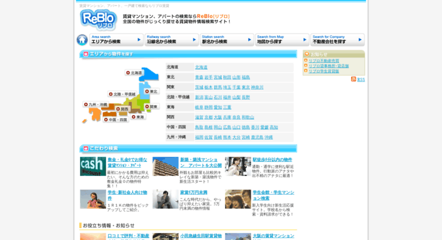Viewport: 442px width, 240px height.
Task: Open 大阪 prefecture link
Action: click(x=218, y=117)
